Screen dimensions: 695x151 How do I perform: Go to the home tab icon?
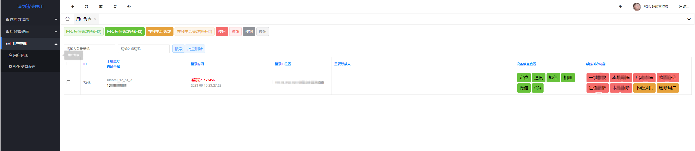(67, 19)
